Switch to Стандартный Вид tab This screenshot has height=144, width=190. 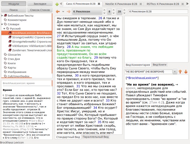(x=68, y=137)
